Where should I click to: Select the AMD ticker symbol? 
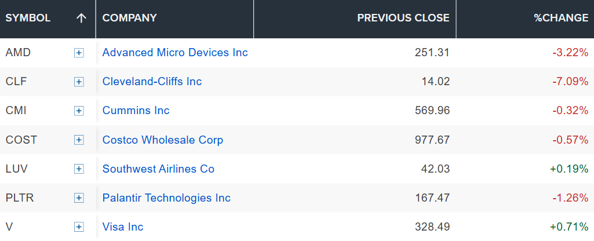point(18,53)
